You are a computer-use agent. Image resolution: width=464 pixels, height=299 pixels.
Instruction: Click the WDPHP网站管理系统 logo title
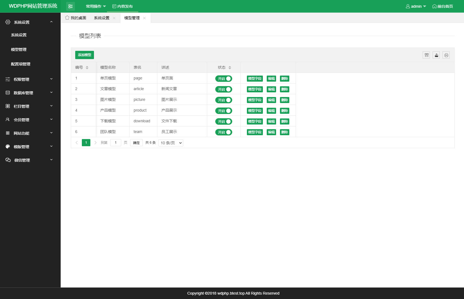tap(33, 6)
